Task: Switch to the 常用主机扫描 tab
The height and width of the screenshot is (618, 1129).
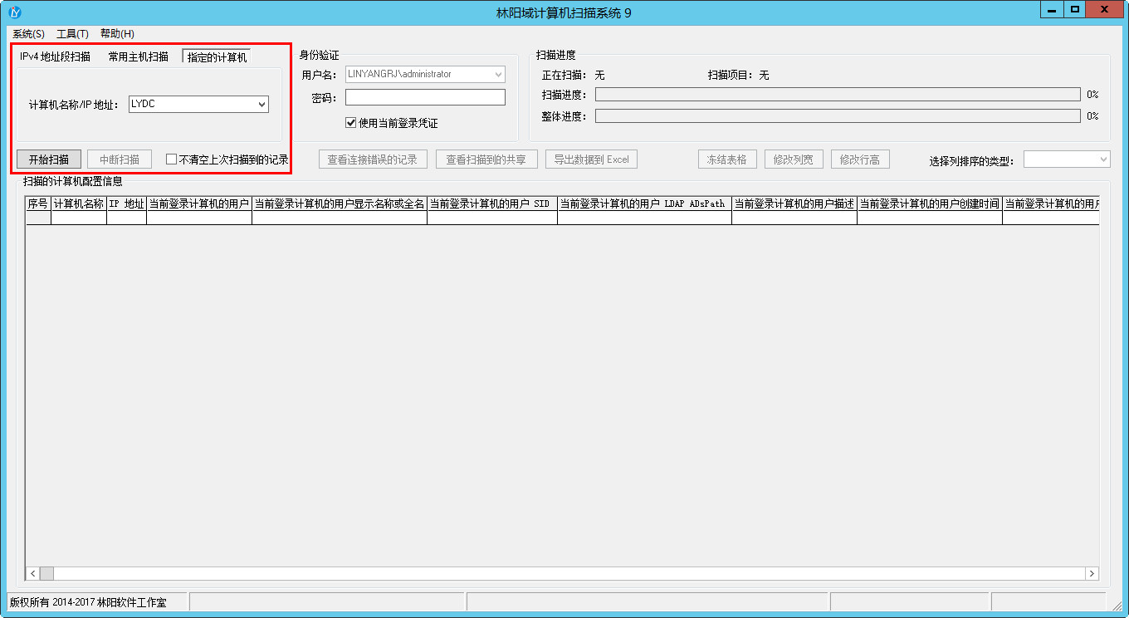Action: [x=138, y=56]
